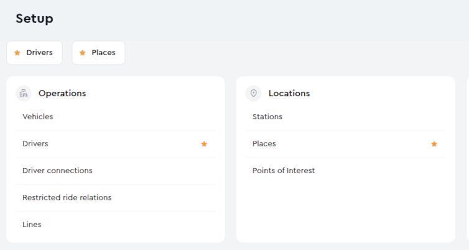Open the Drivers favorite shortcut chip
The image size is (469, 250).
pos(34,53)
